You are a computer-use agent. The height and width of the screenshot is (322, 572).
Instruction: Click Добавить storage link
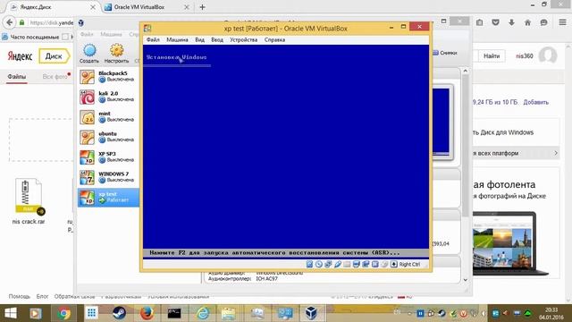click(x=536, y=102)
